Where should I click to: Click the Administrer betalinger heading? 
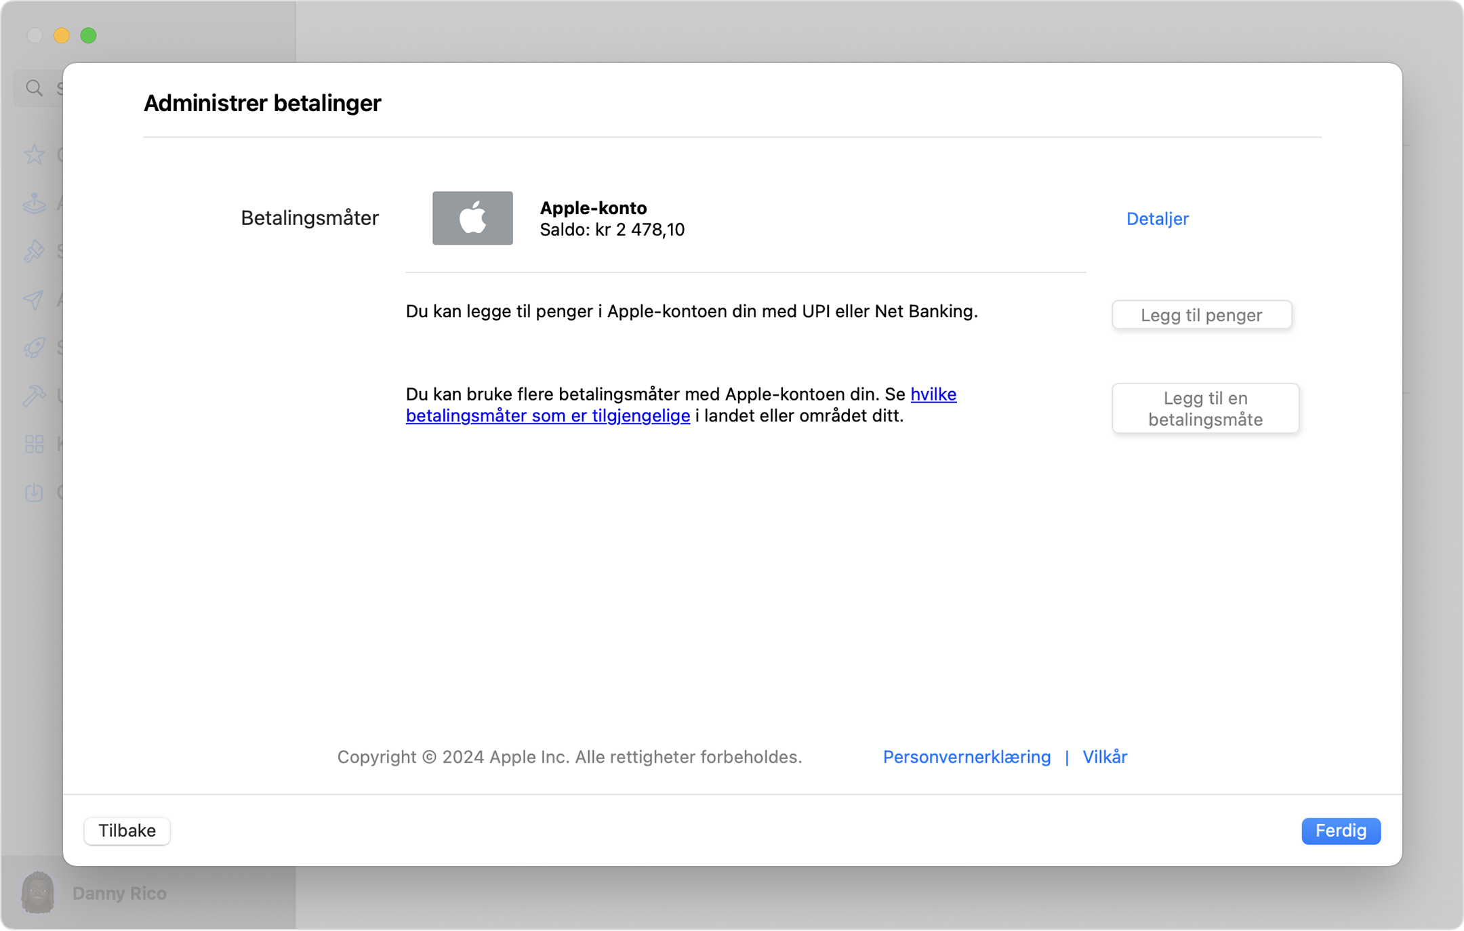262,103
